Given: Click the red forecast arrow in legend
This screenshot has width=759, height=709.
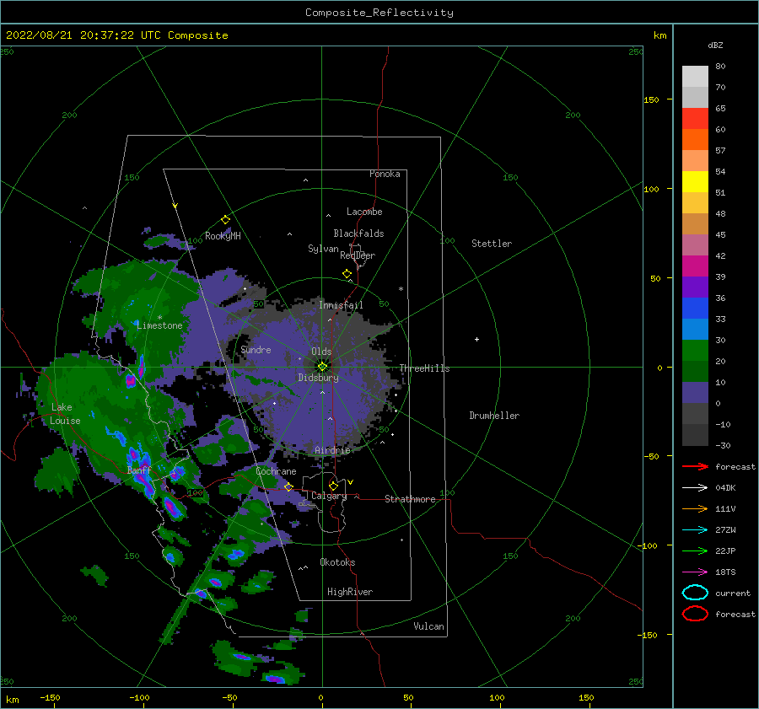Looking at the screenshot, I should click(x=695, y=466).
